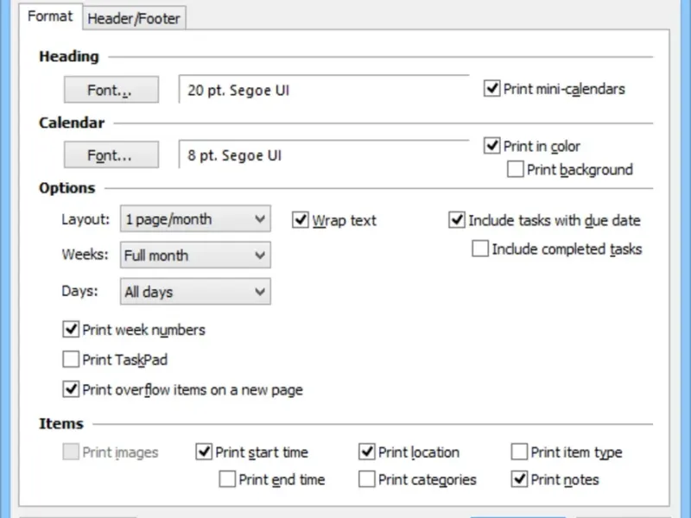Expand the Days dropdown
Viewport: 691px width, 518px height.
(x=195, y=292)
